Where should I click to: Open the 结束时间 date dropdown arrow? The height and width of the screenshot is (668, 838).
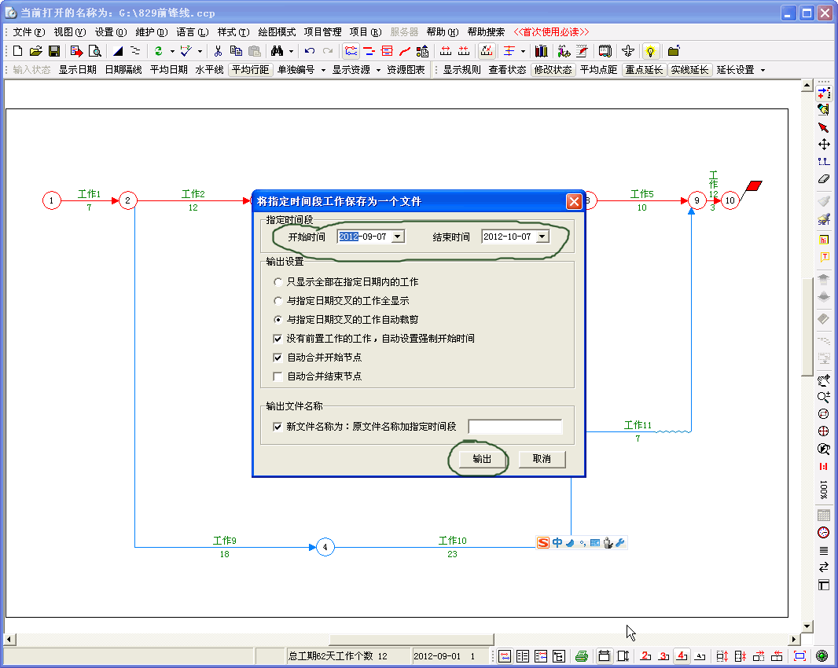click(542, 237)
